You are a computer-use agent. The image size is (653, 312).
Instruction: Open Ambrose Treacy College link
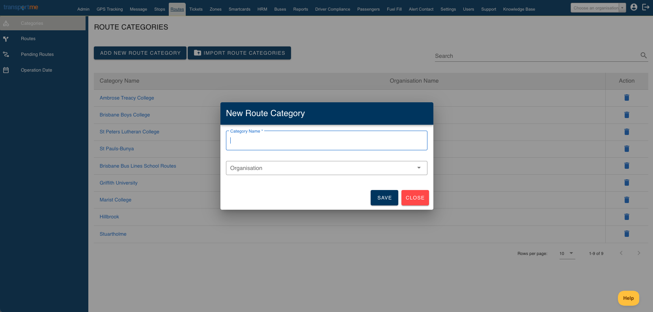tap(127, 98)
